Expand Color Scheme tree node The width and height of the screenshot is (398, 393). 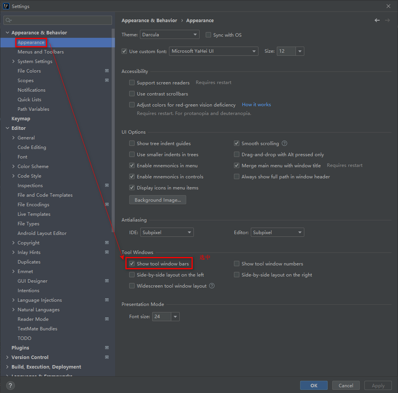click(x=13, y=166)
